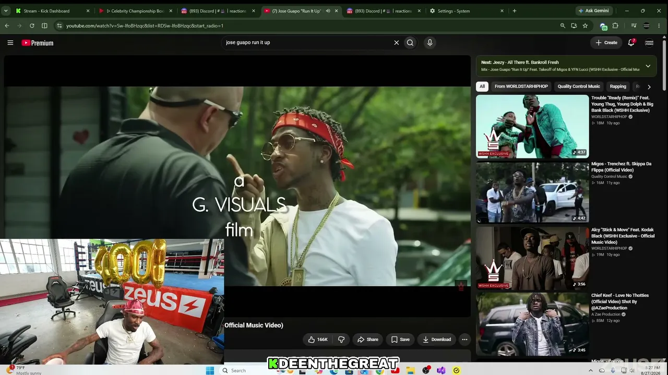Filter by From WORLDSTARHIPHOP chip
Image resolution: width=668 pixels, height=375 pixels.
coord(521,86)
